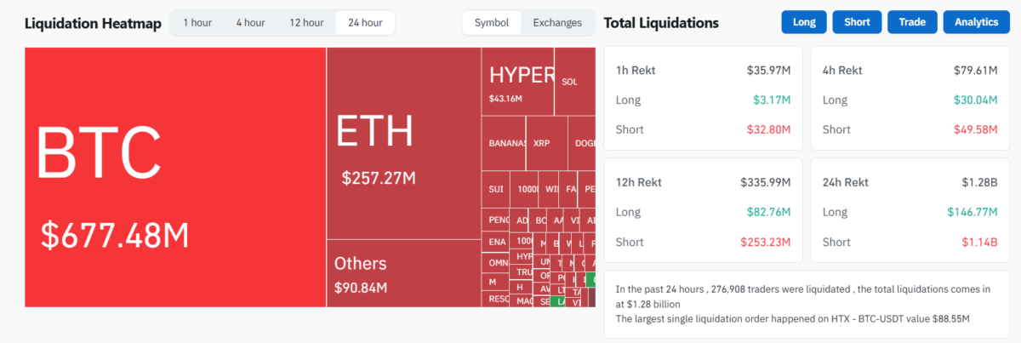Screen dimensions: 1021x343
Task: Select the 1 hour timeframe tab
Action: [197, 23]
